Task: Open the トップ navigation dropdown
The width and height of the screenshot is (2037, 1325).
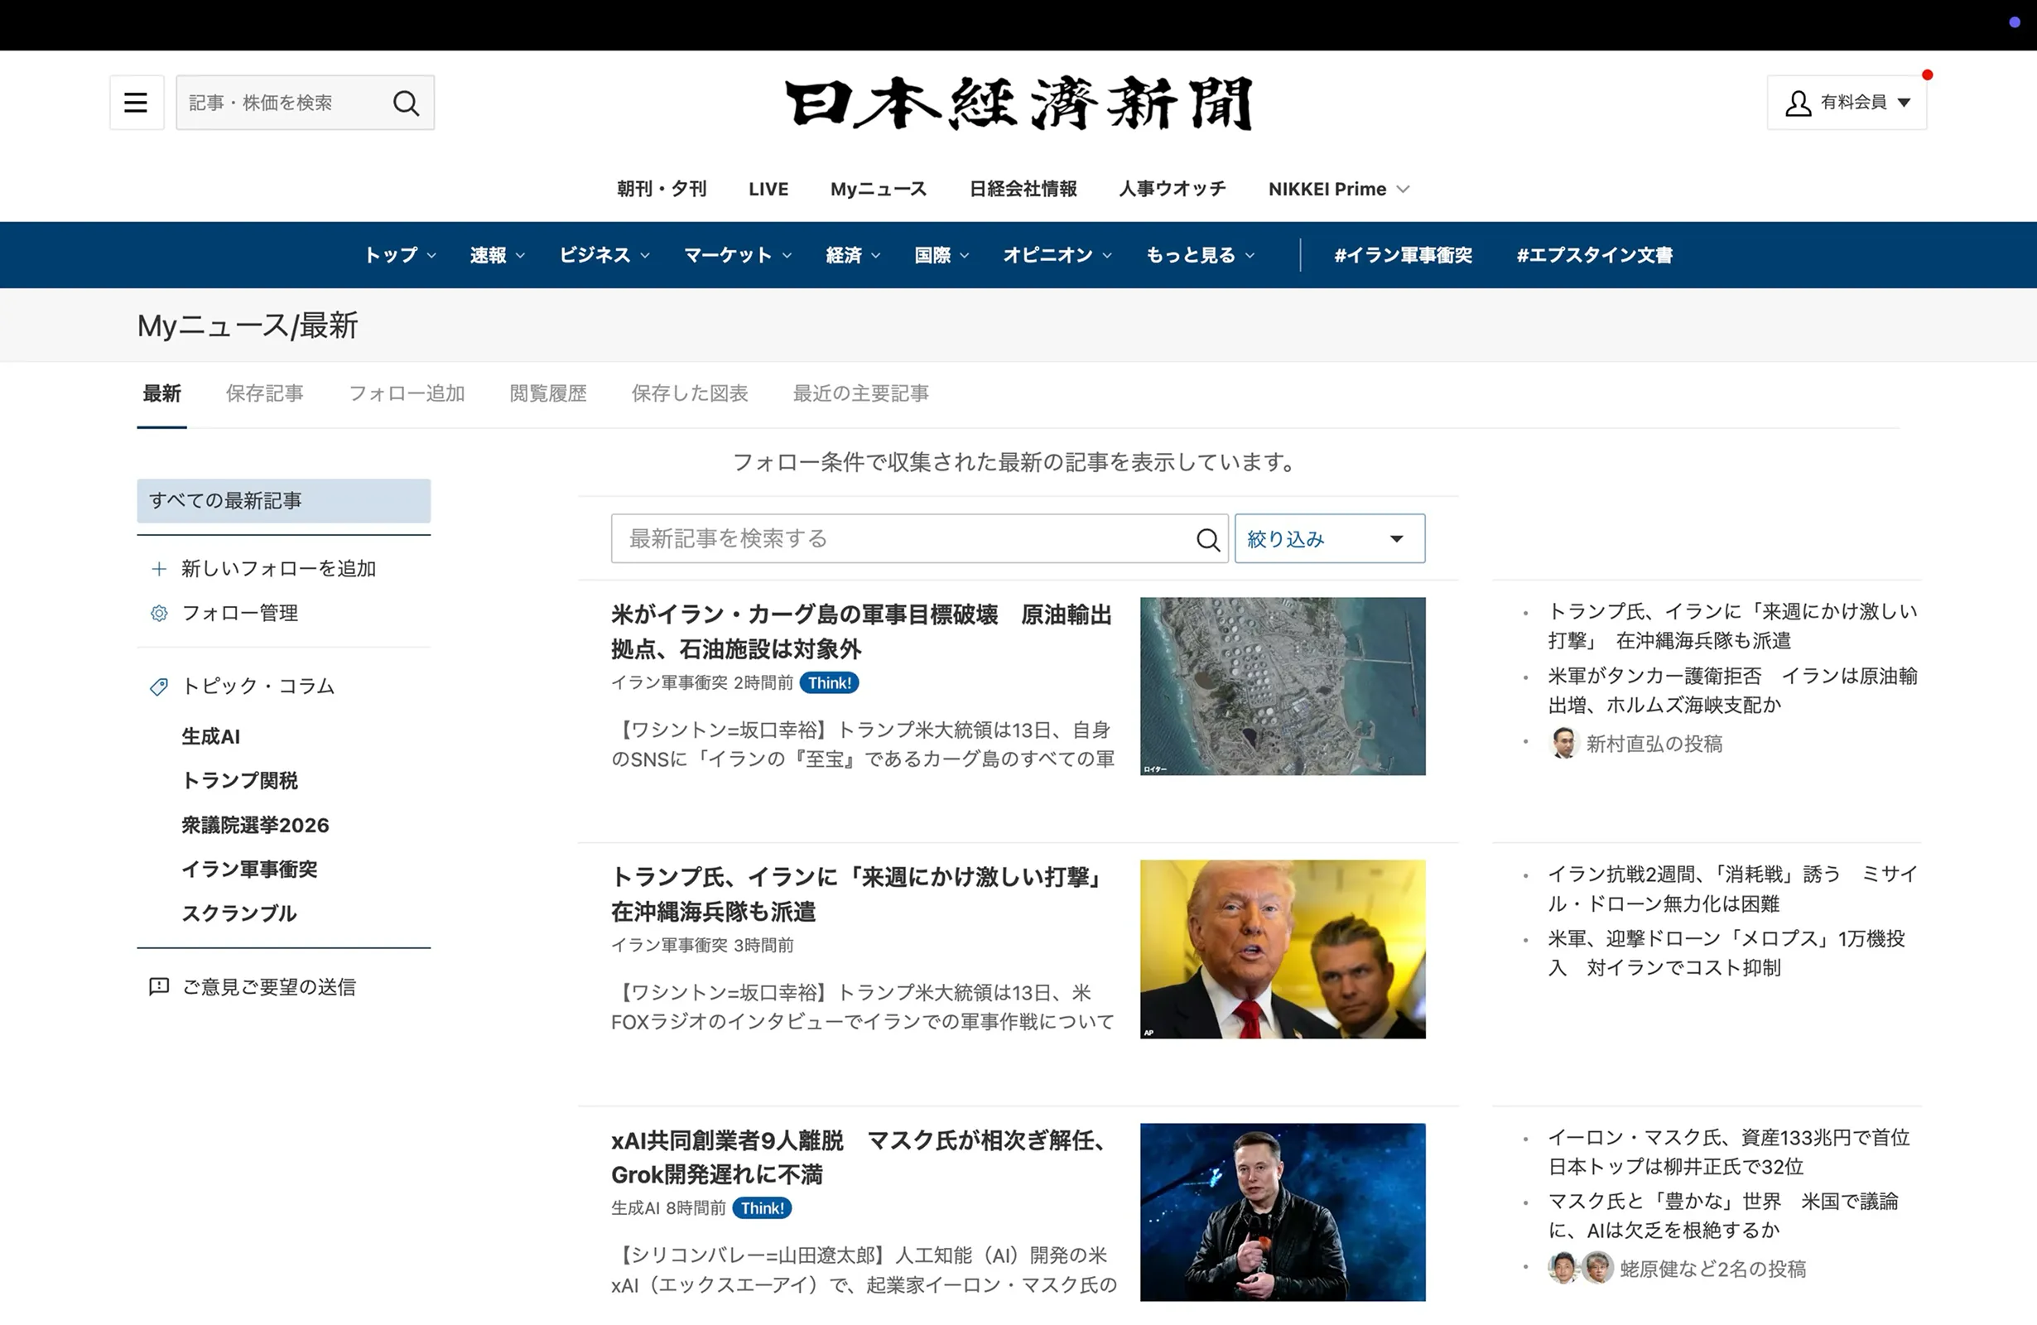Action: coord(401,255)
